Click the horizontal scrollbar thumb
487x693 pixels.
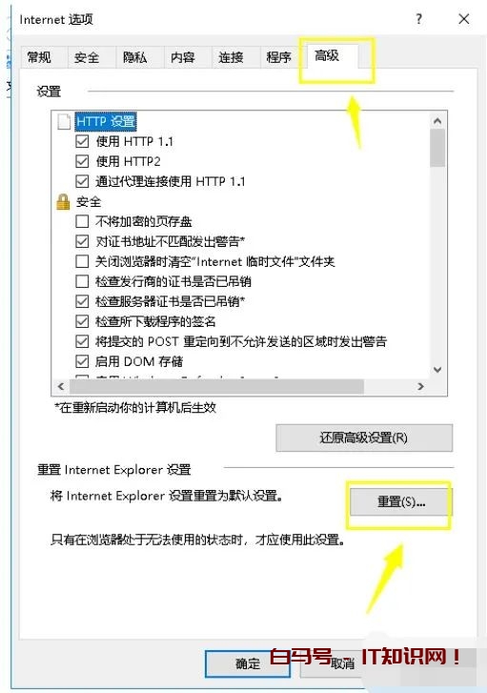pyautogui.click(x=216, y=386)
